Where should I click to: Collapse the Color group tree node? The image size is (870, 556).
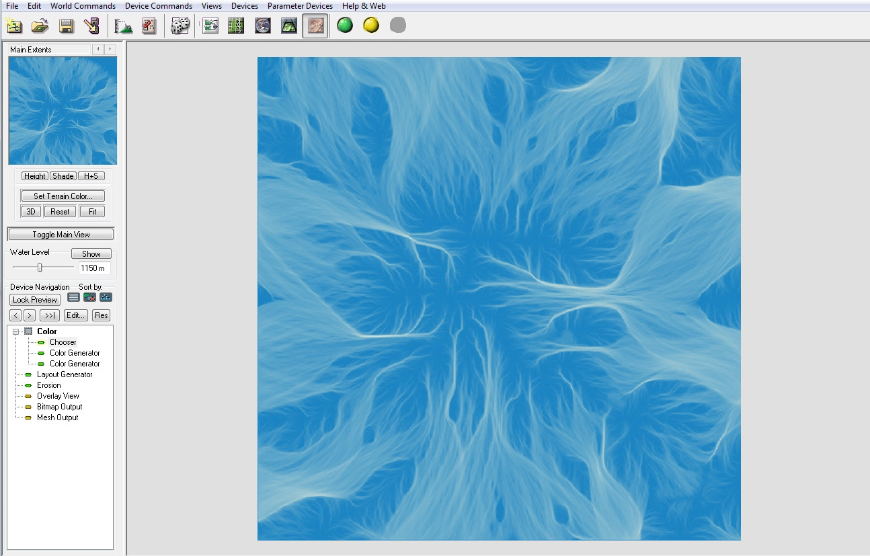tap(16, 331)
